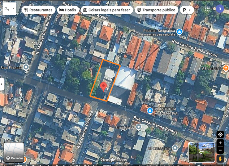Open the V.S Lanches restaurant marker

coord(226,68)
